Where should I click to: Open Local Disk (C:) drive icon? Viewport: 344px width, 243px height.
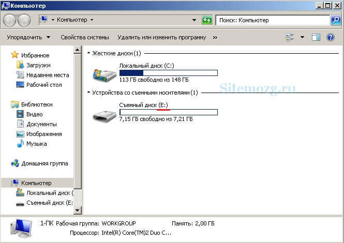(104, 75)
